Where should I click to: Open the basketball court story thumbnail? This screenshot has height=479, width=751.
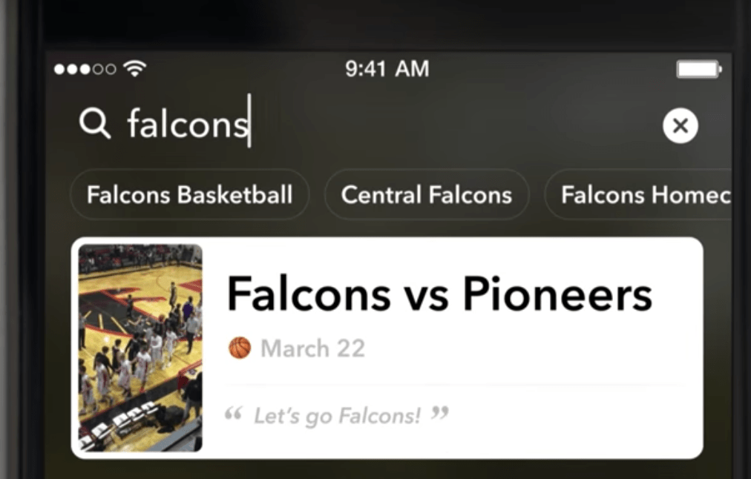(x=140, y=348)
